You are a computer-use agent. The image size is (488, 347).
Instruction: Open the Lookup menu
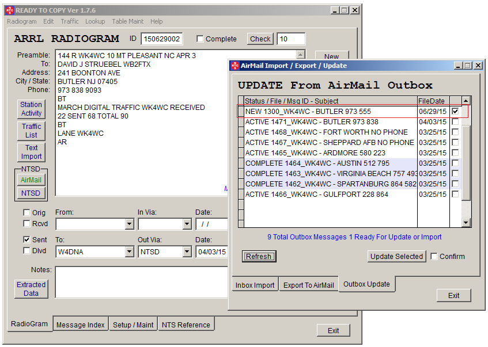point(95,21)
